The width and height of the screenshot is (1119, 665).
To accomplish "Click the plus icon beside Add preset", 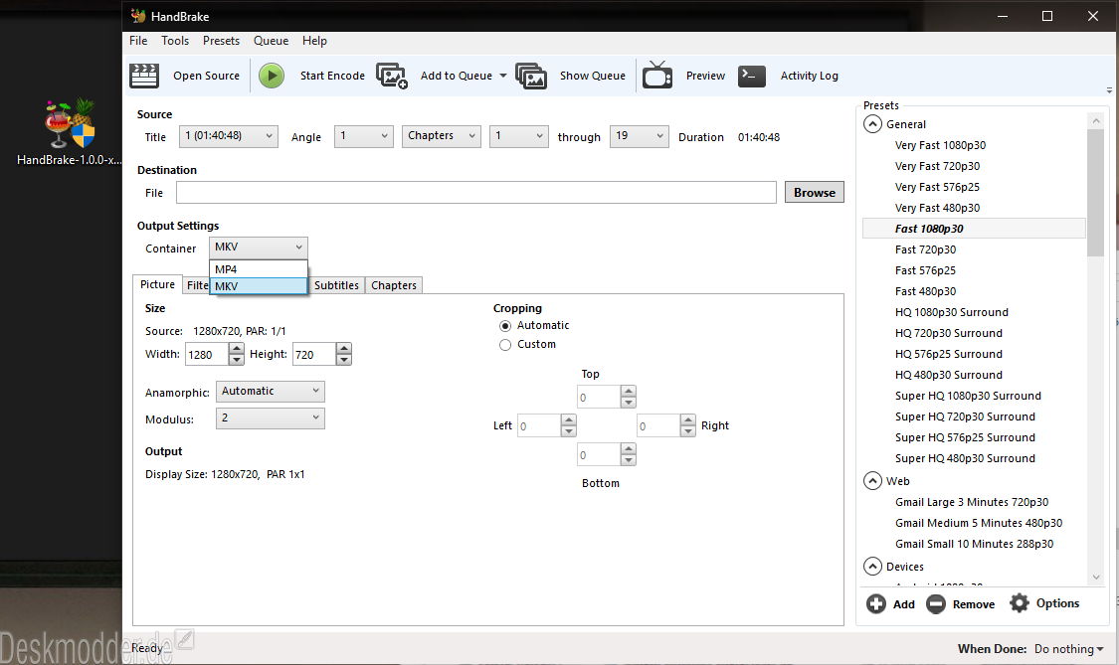I will pos(875,604).
